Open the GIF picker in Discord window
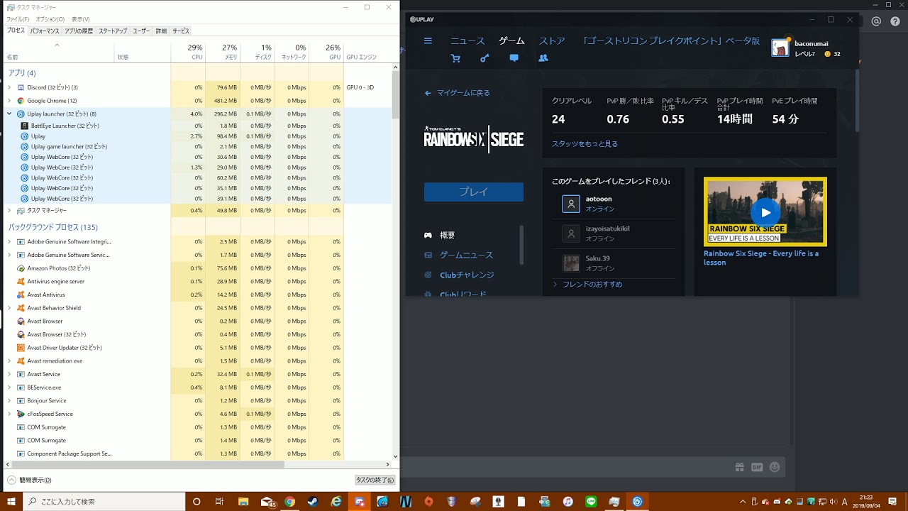The width and height of the screenshot is (908, 511). pyautogui.click(x=757, y=467)
